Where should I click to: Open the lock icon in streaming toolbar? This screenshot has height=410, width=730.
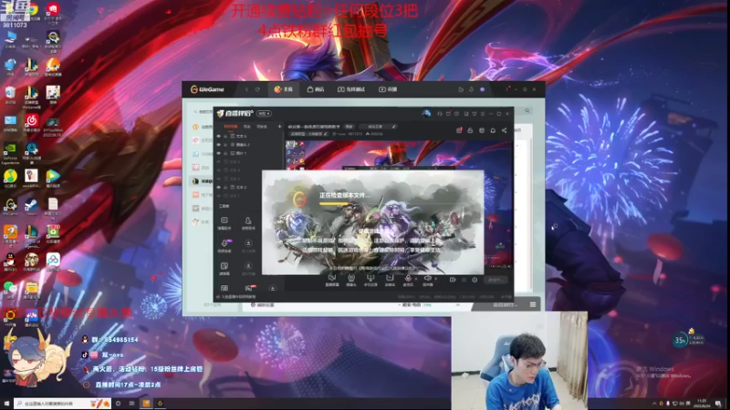pos(470,130)
